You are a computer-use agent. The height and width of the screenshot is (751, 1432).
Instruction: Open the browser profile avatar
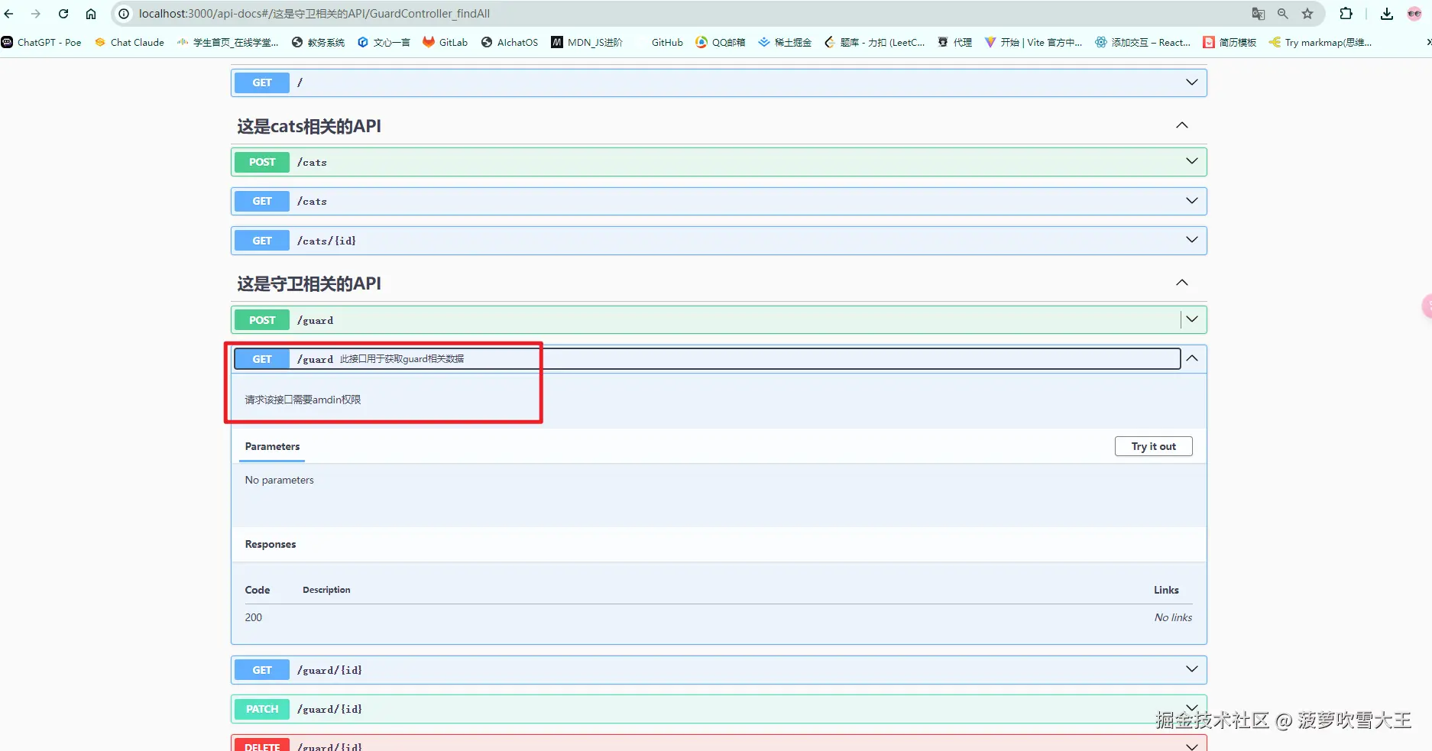(1414, 14)
